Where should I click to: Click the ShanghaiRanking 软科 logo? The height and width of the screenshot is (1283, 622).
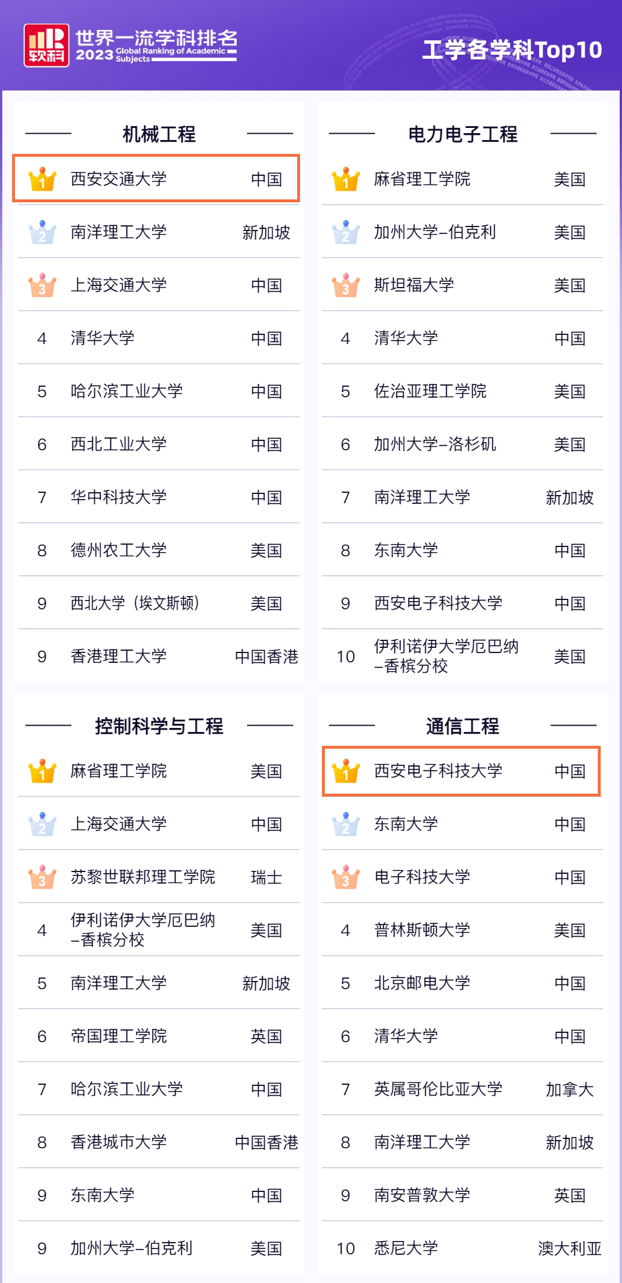[47, 46]
